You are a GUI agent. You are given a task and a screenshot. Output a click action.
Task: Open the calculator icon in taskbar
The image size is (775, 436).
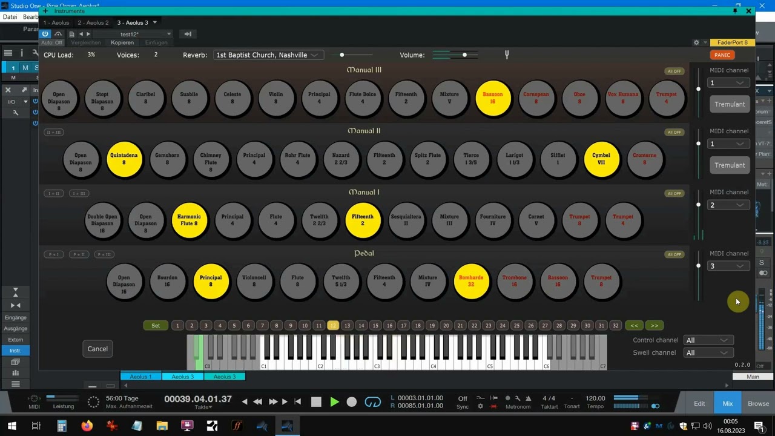(x=62, y=426)
